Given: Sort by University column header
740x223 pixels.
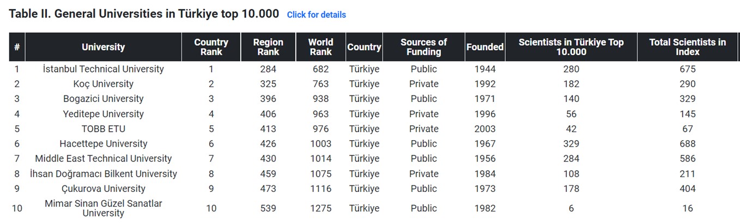Looking at the screenshot, I should tap(104, 47).
